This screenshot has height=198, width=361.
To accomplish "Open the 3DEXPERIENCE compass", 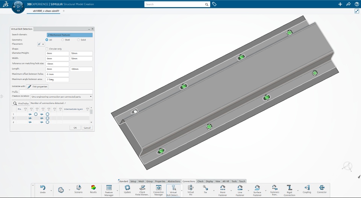I will 18,7.
